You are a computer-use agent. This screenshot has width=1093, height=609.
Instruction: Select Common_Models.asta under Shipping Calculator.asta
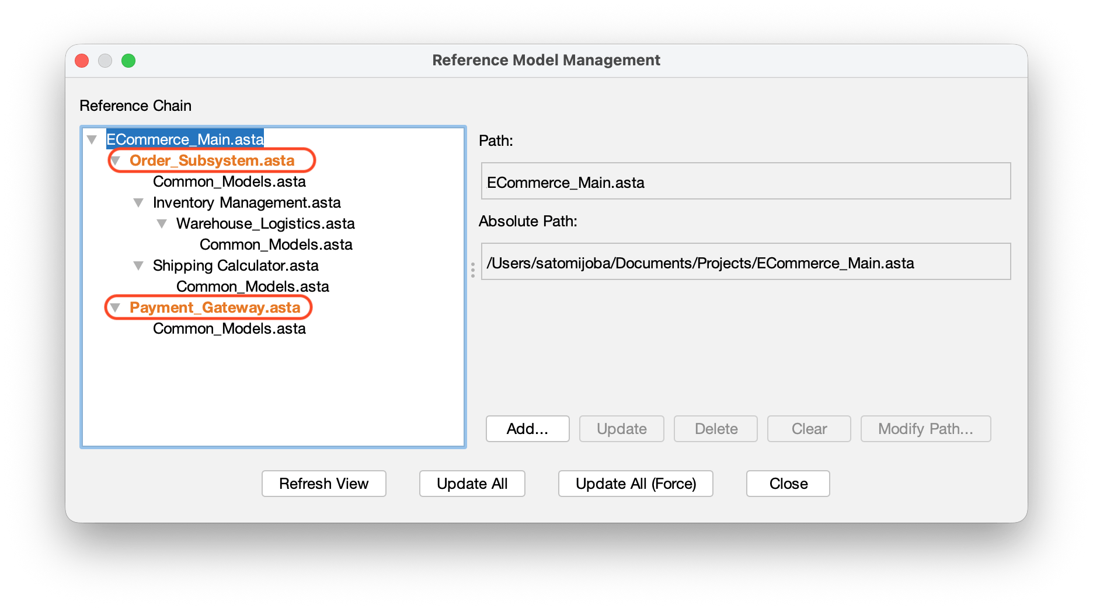pyautogui.click(x=253, y=286)
